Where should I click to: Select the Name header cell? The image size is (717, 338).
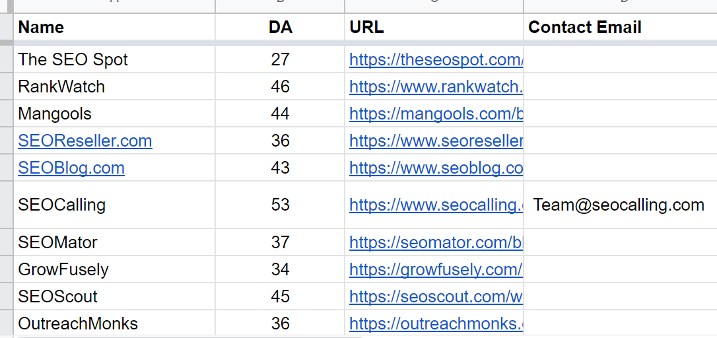click(x=114, y=27)
